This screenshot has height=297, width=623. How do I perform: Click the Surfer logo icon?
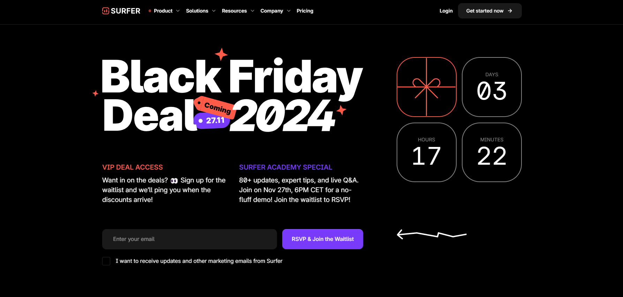click(105, 11)
